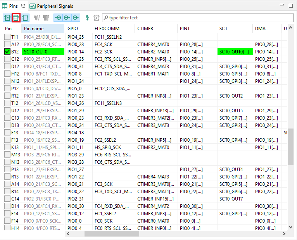
Task: Sort by the FLEXCOMM column header
Action: click(107, 29)
